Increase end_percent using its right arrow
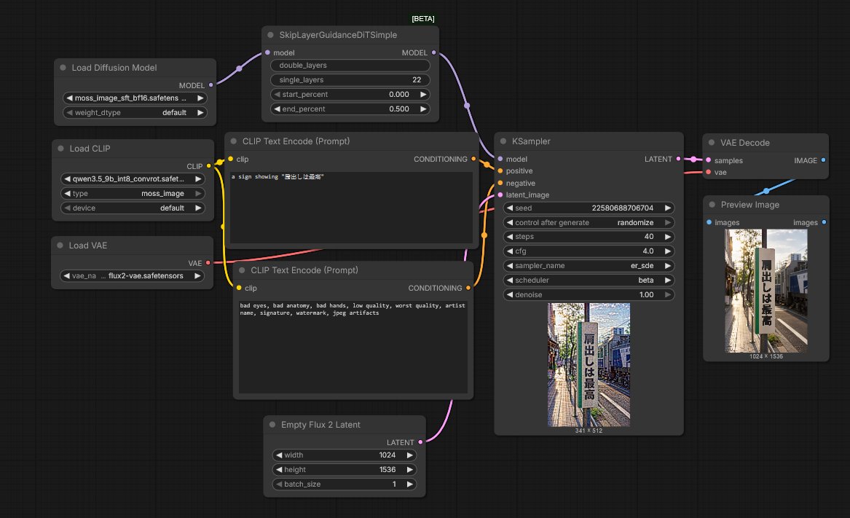The width and height of the screenshot is (850, 518). 423,109
